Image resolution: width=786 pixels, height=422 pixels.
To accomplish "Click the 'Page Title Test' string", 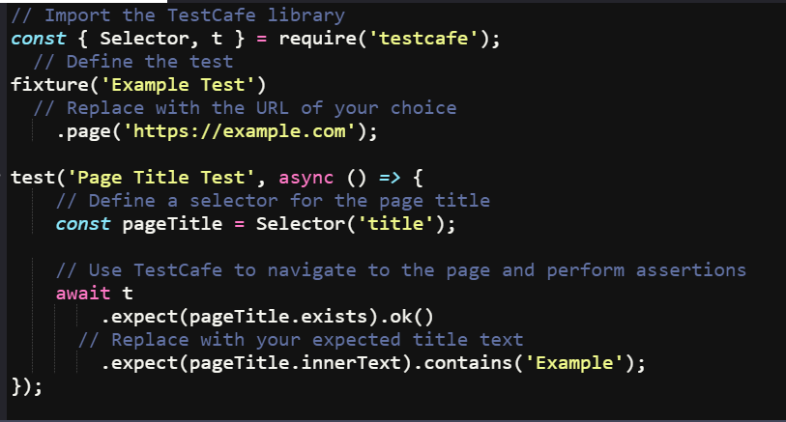I will tap(160, 178).
